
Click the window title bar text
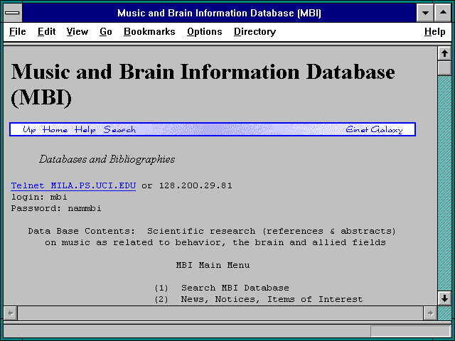pyautogui.click(x=219, y=13)
